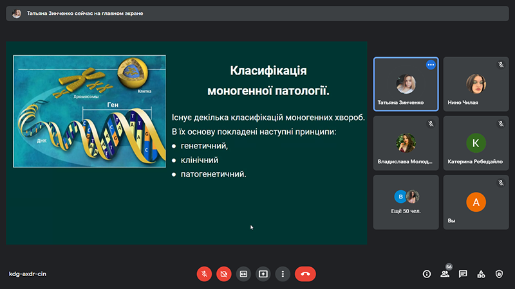Open the chat panel icon

pos(463,274)
